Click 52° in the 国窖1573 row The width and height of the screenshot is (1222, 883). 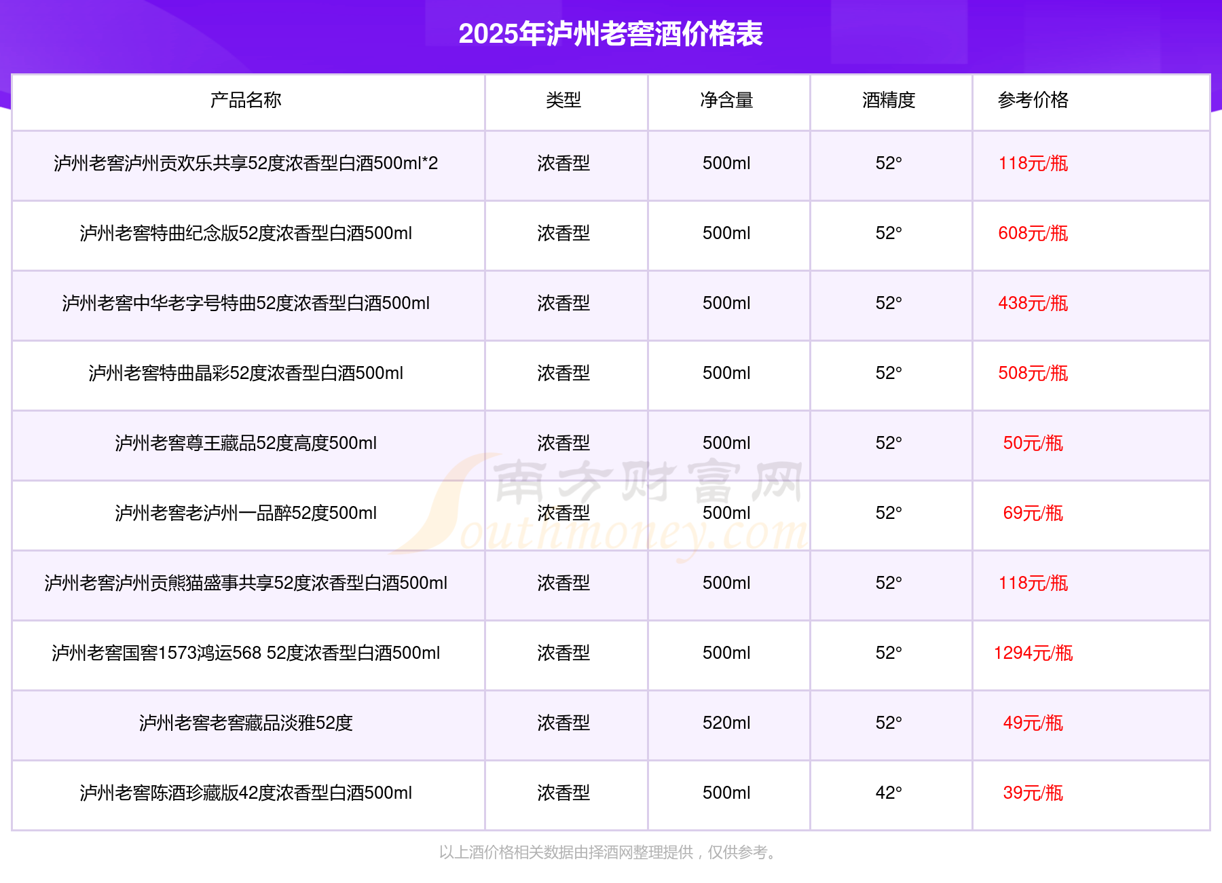coord(889,653)
